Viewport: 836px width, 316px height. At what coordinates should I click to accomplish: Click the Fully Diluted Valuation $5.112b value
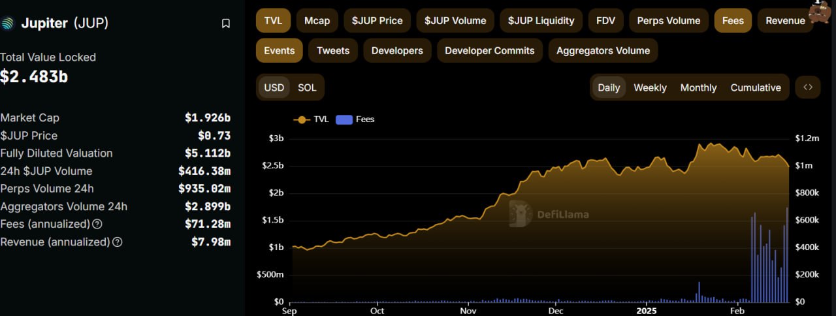[208, 153]
